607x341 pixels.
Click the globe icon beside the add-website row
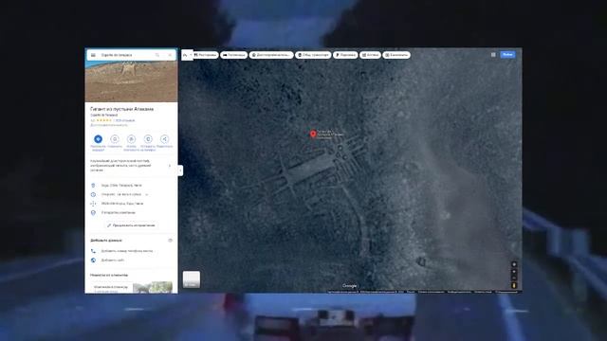click(93, 260)
